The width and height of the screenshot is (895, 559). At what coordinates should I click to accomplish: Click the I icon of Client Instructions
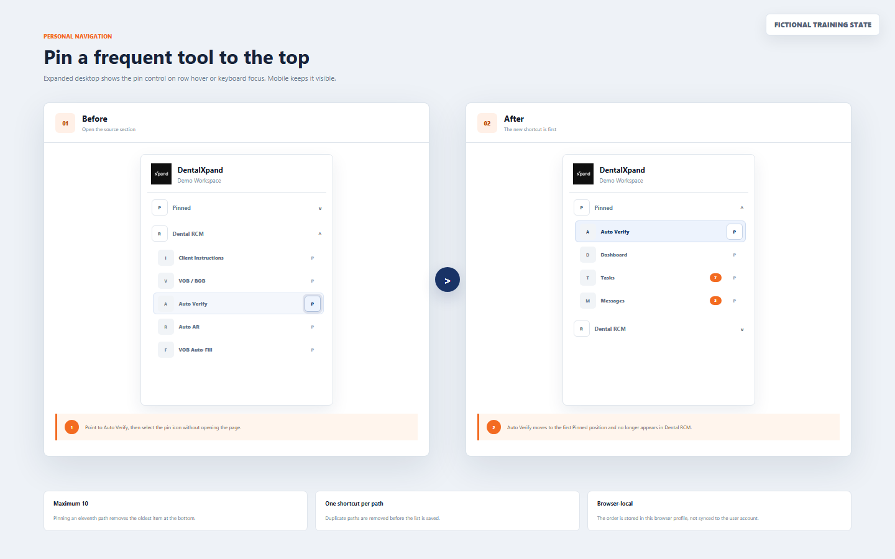[166, 258]
